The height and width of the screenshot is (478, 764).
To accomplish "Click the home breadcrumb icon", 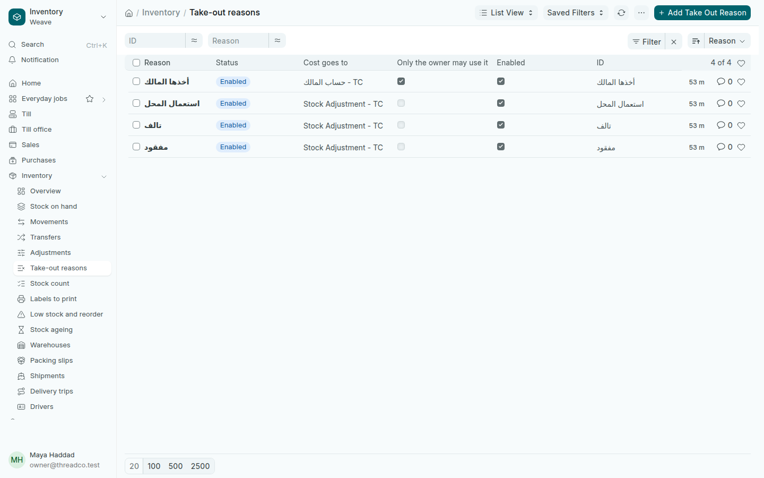I will pos(129,13).
